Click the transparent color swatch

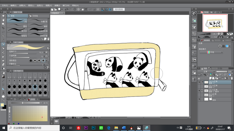click(3, 110)
